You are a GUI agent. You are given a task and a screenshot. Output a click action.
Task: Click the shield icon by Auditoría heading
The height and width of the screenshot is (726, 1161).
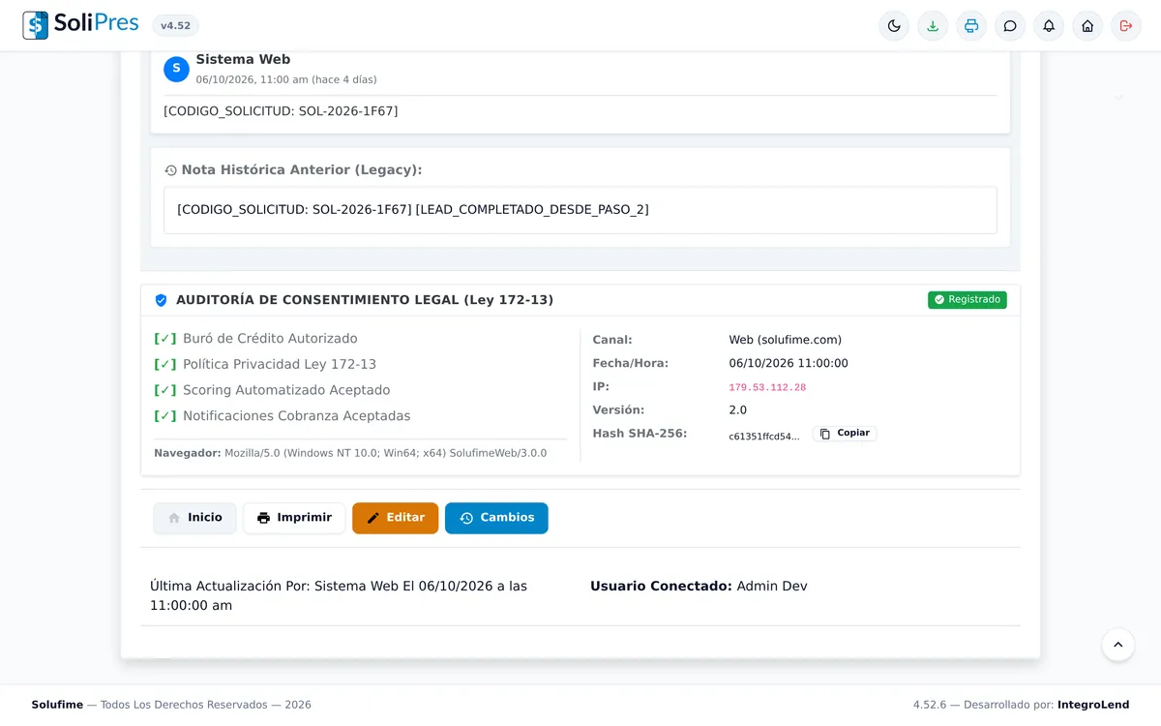point(161,300)
